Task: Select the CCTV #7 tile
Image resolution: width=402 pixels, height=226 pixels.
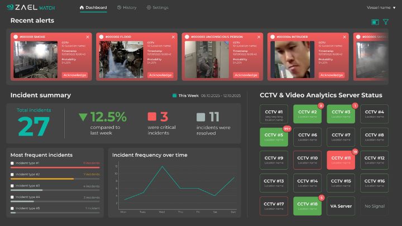Action: [341, 137]
